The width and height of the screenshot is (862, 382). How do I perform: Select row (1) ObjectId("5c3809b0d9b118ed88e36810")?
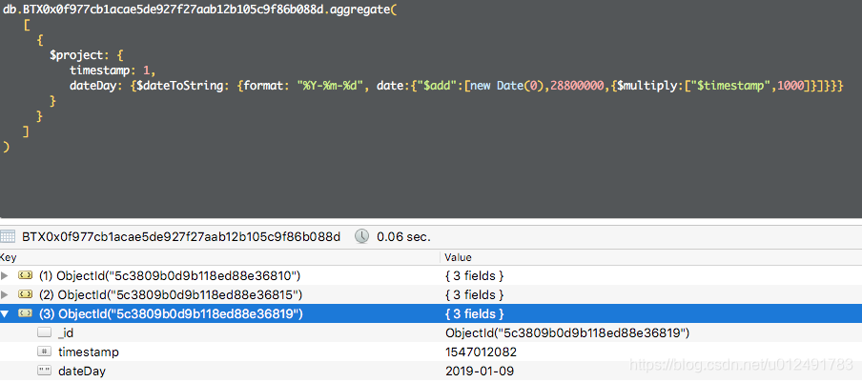(431, 275)
